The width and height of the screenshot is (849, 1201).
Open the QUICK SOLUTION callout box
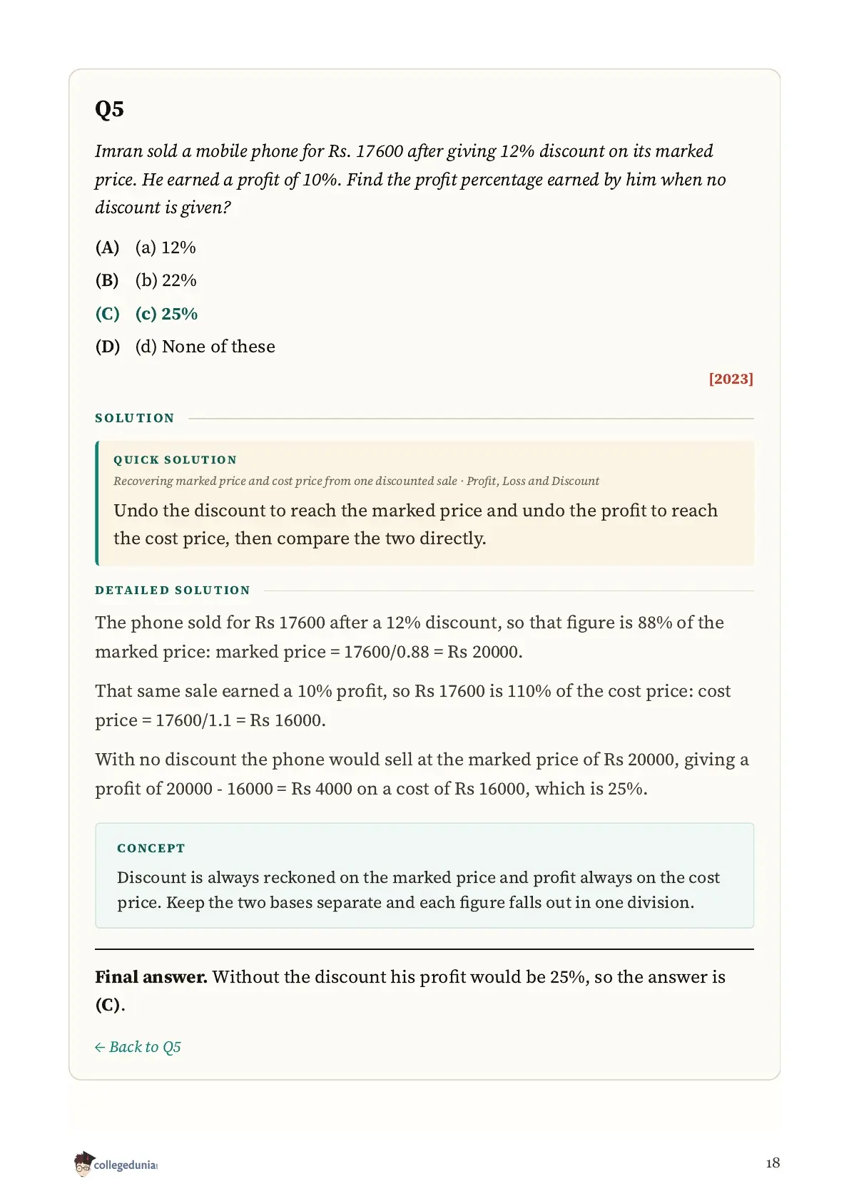click(424, 503)
